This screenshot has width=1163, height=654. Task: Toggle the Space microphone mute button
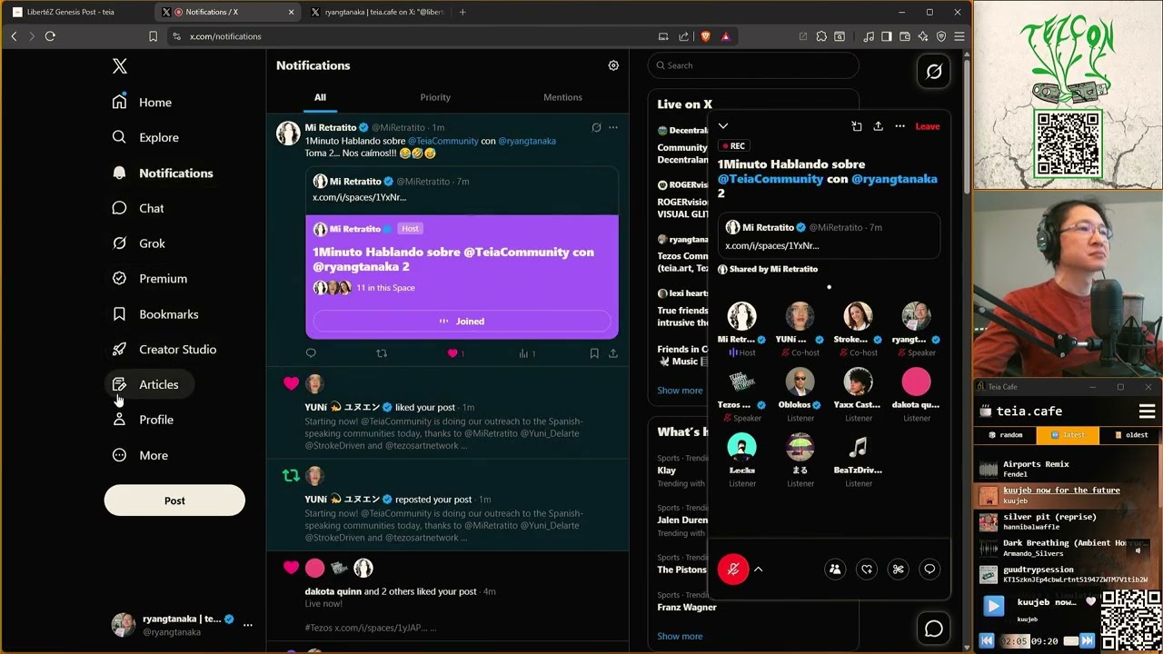tap(733, 570)
